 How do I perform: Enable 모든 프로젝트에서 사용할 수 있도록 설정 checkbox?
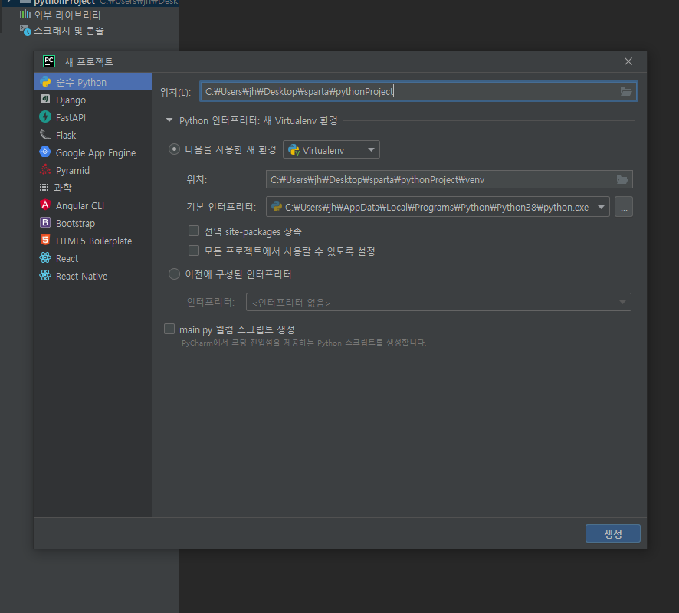click(x=194, y=251)
